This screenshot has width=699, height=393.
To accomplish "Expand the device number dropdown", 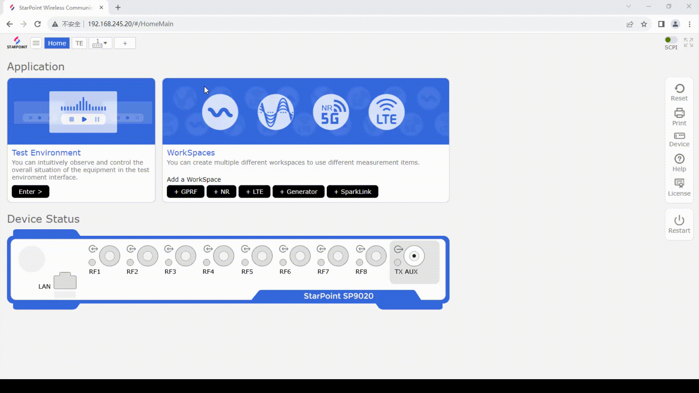I will [x=100, y=43].
